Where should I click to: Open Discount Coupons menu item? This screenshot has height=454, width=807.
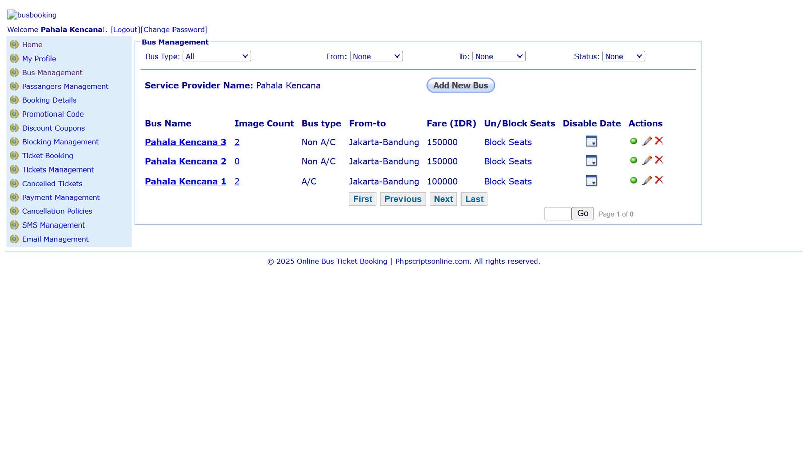tap(53, 128)
